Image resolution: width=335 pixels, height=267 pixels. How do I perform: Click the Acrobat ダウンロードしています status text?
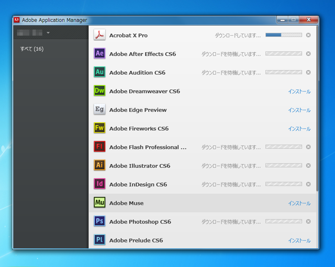(x=238, y=36)
